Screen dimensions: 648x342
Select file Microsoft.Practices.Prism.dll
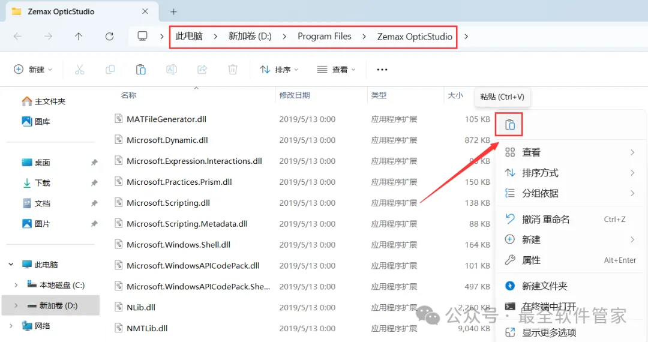pyautogui.click(x=179, y=182)
